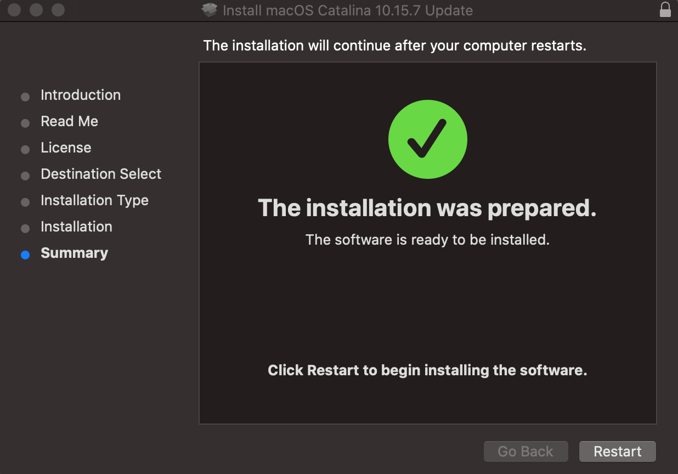Click the green checkmark success icon
The image size is (678, 474).
pyautogui.click(x=427, y=139)
